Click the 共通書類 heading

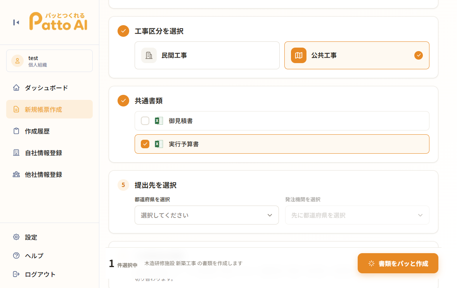(x=149, y=101)
